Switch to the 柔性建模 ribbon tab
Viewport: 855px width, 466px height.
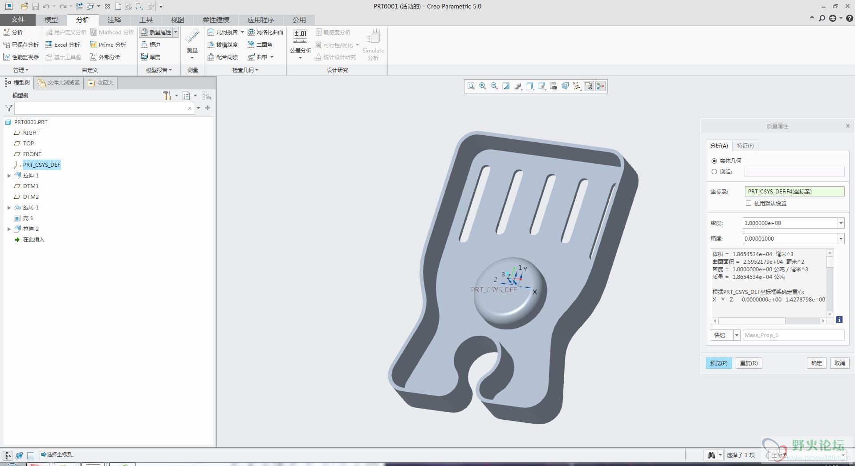[x=216, y=20]
